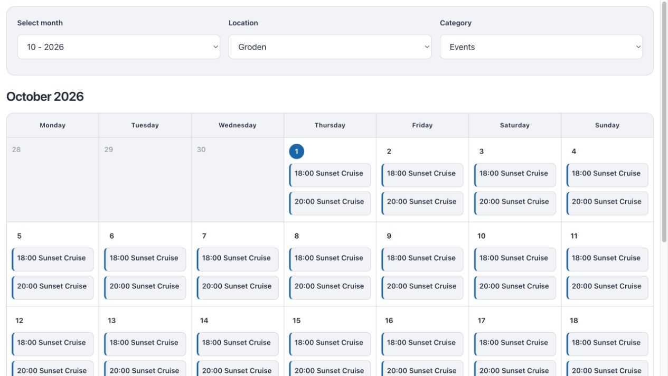Click the greyed-out day 29 number
Viewport: 668px width, 376px height.
(x=109, y=149)
